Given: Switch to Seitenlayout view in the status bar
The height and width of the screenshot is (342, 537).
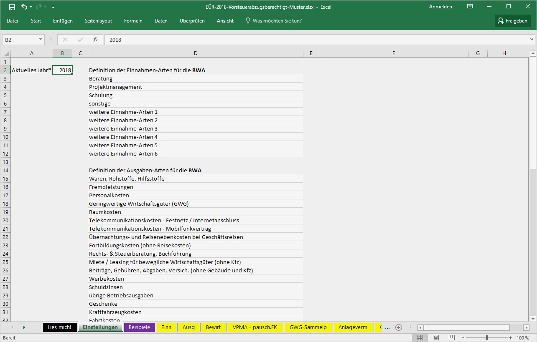Looking at the screenshot, I should click(435, 337).
